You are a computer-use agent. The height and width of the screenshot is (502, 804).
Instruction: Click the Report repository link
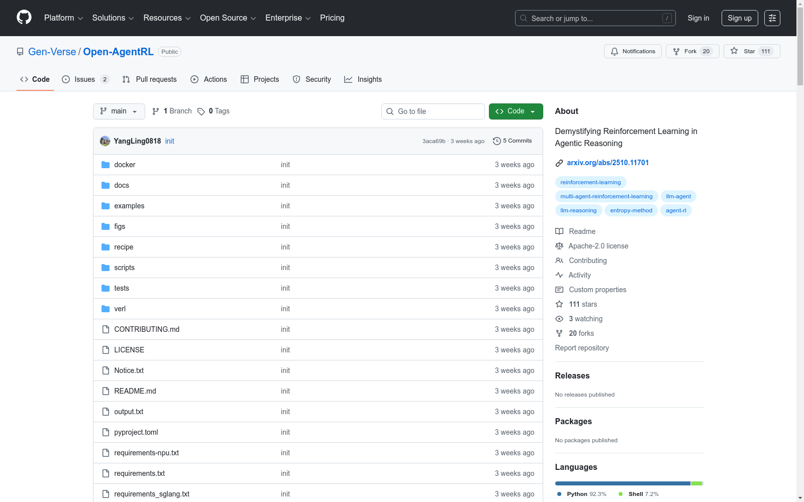[x=582, y=348]
